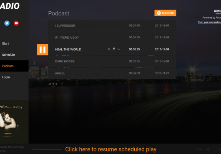221x154 pixels.
Task: Go to previous podcast page arrow
Action: tap(50, 84)
